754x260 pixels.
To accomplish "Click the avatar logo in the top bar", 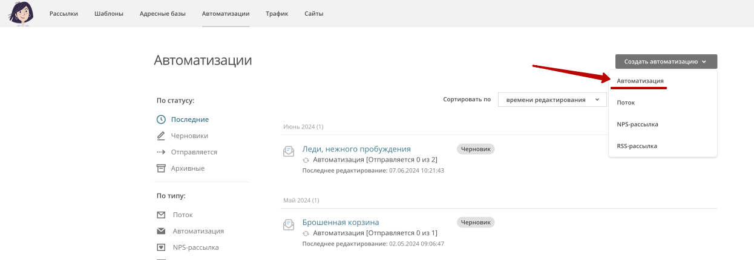I will [21, 13].
